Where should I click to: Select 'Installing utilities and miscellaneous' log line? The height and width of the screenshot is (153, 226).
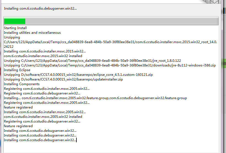coord(32,33)
